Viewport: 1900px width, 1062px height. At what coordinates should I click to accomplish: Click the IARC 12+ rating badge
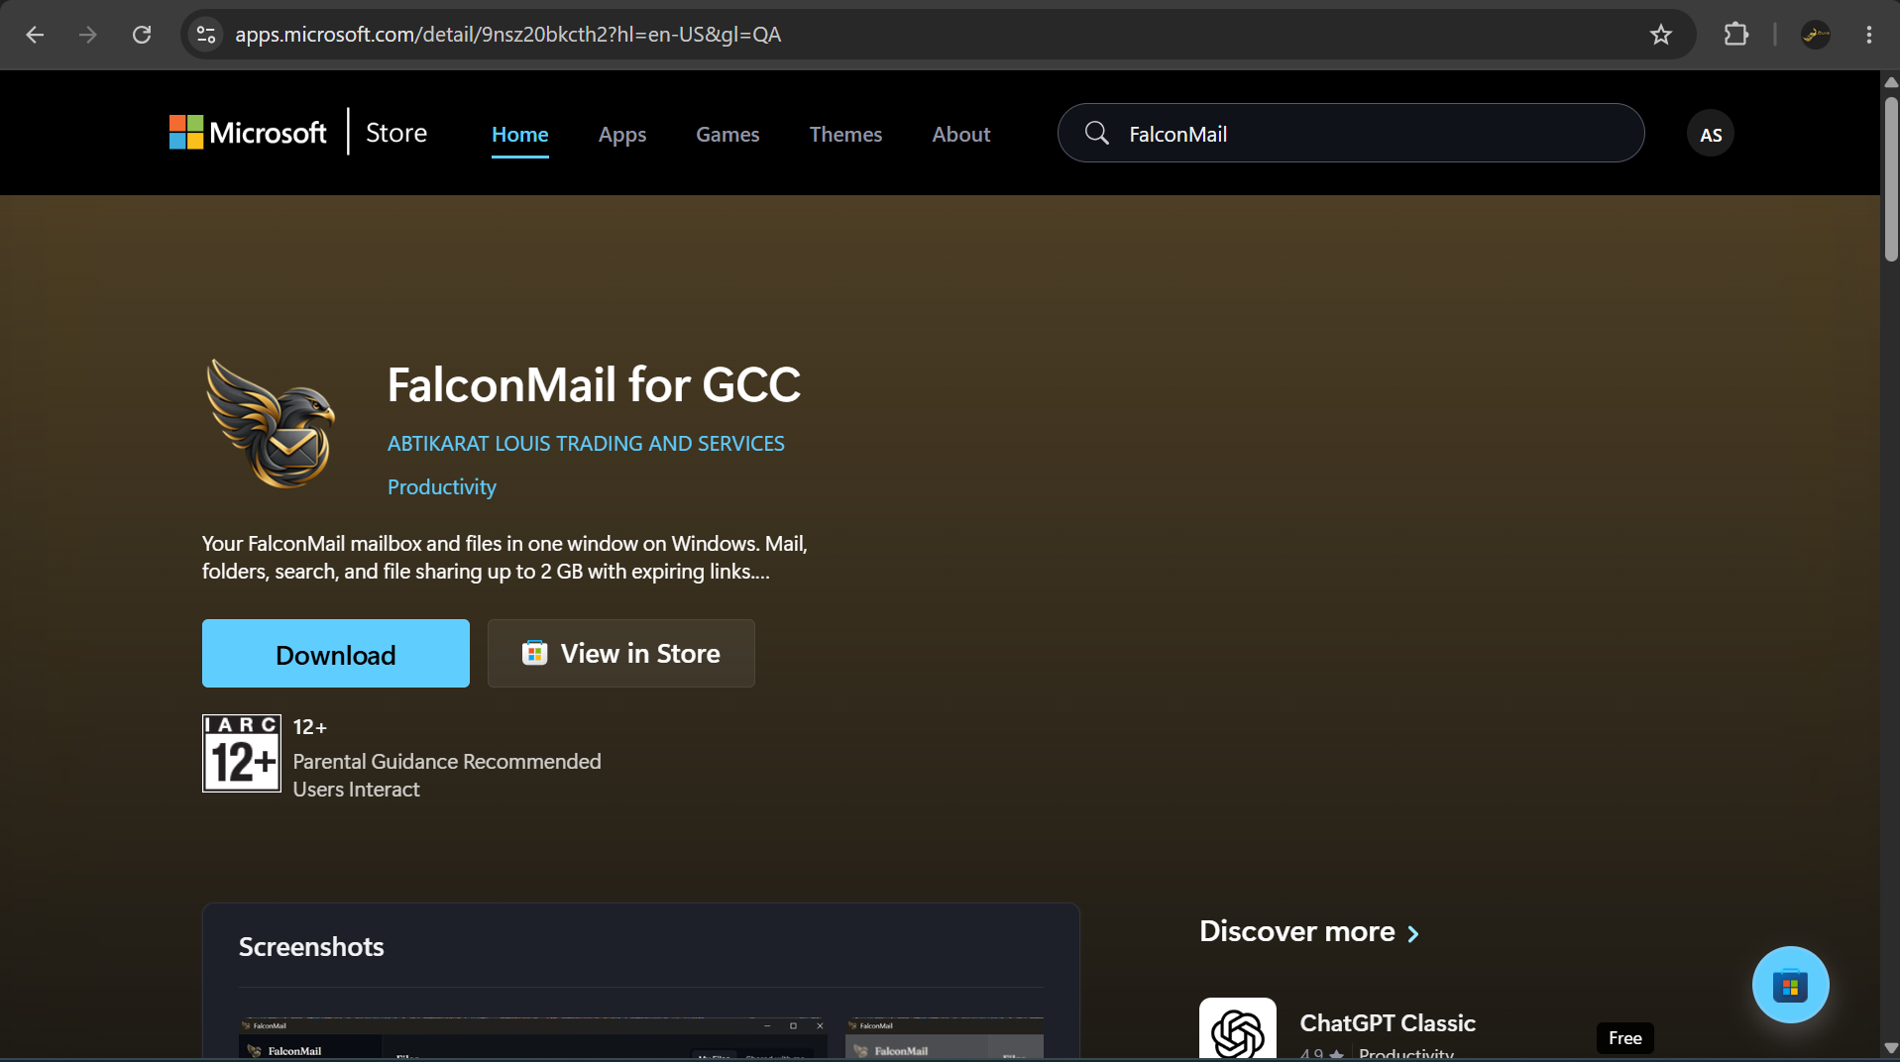pos(242,753)
